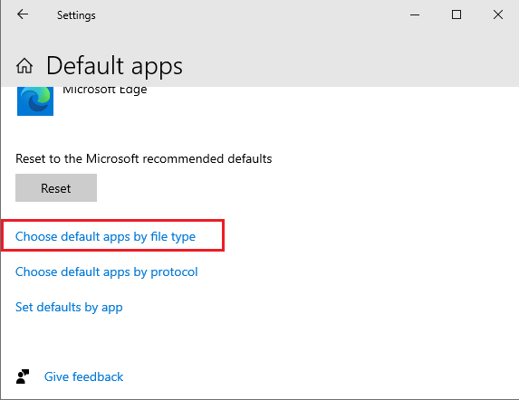The height and width of the screenshot is (400, 519).
Task: Select the Microsoft Edge app name label
Action: click(104, 90)
